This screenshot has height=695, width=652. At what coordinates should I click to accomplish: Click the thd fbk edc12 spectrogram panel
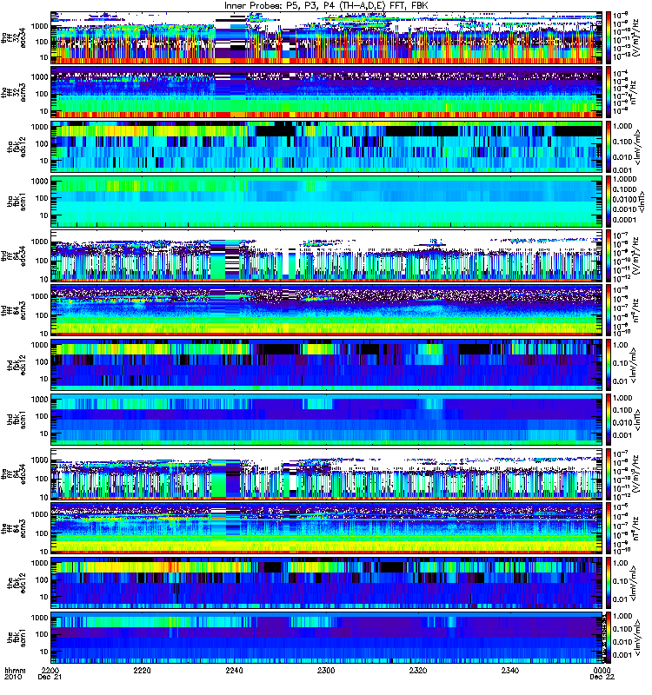326,365
